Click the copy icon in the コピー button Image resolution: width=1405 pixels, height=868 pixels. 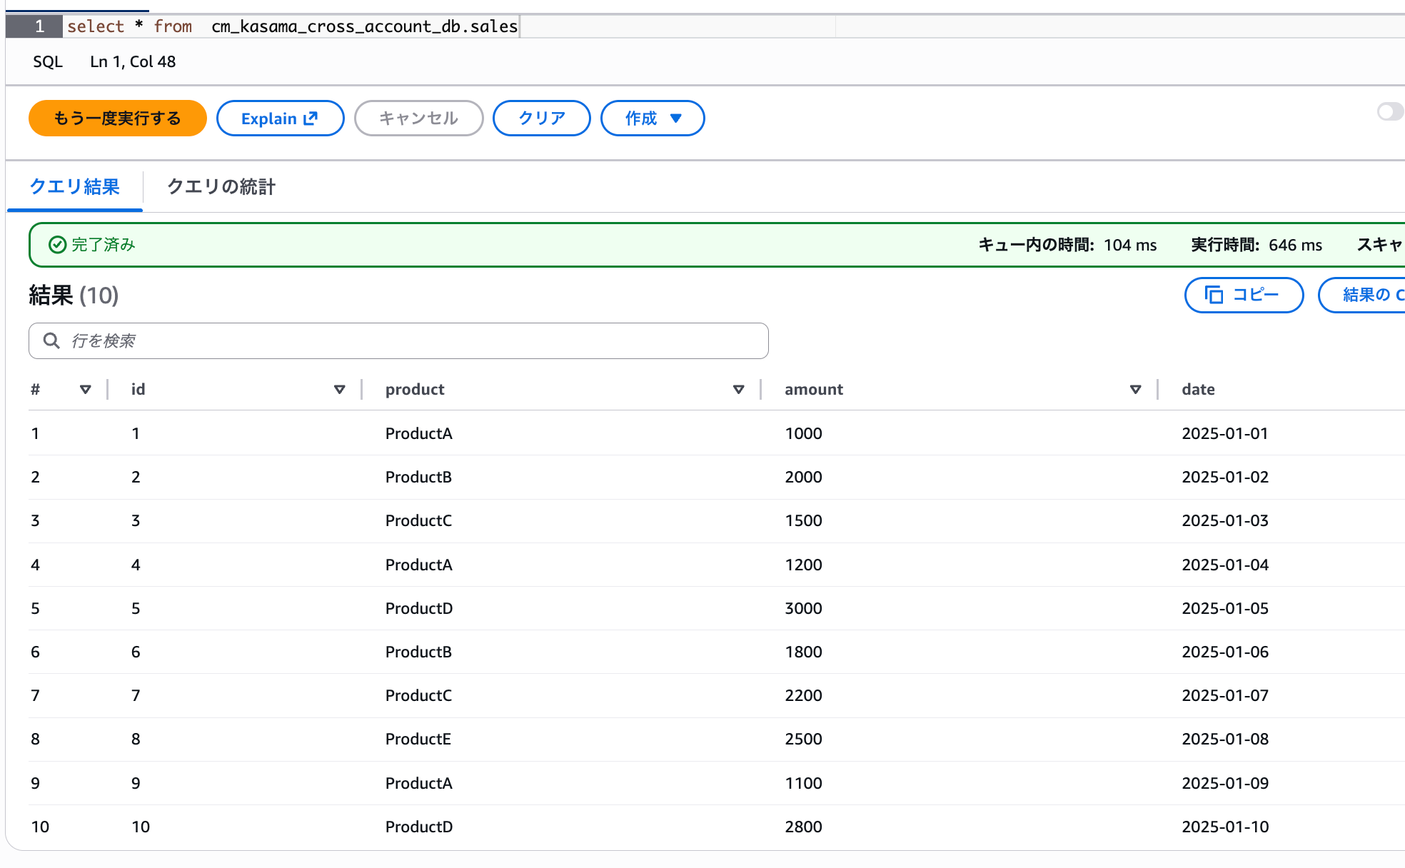click(1214, 295)
